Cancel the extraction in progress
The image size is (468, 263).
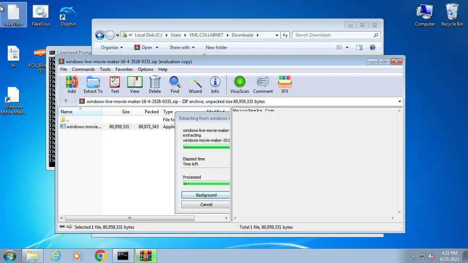click(x=206, y=205)
